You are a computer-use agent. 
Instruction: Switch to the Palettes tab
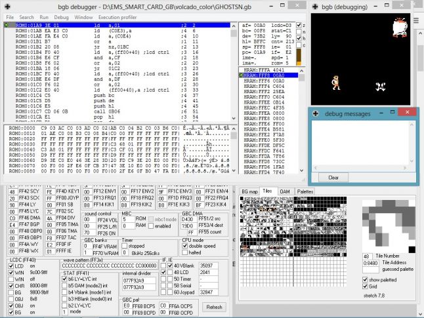coord(305,191)
